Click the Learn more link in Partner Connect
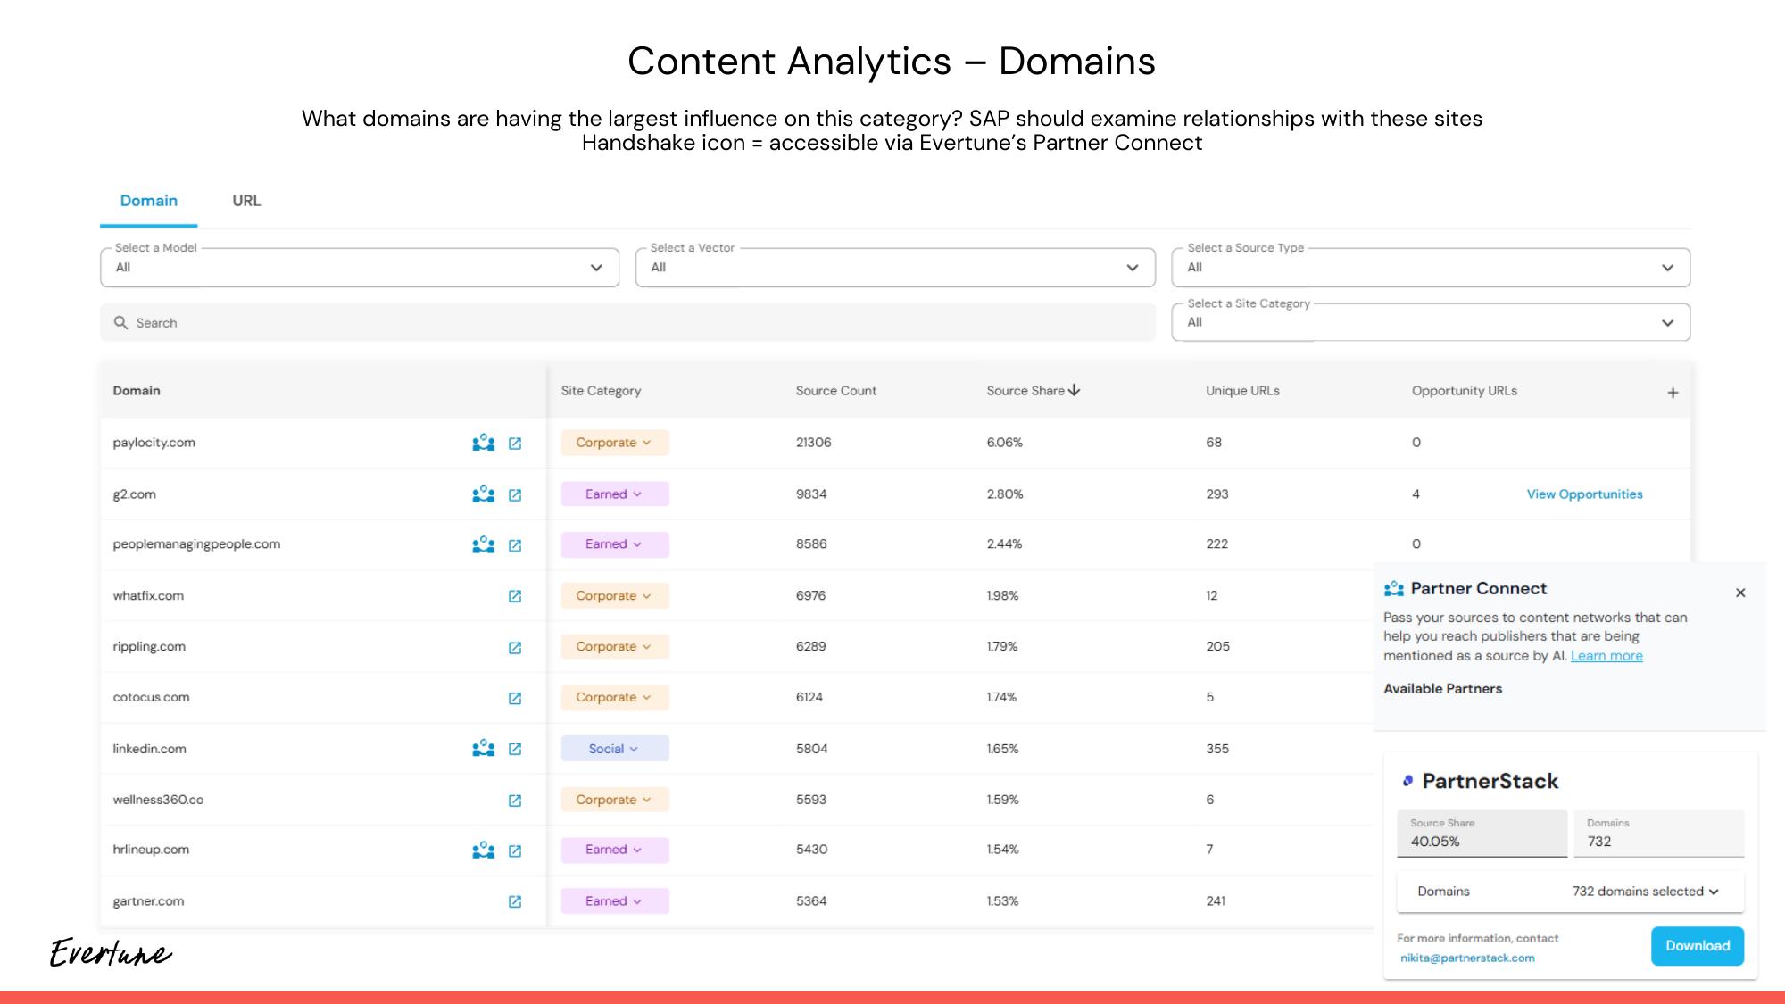 coord(1606,656)
